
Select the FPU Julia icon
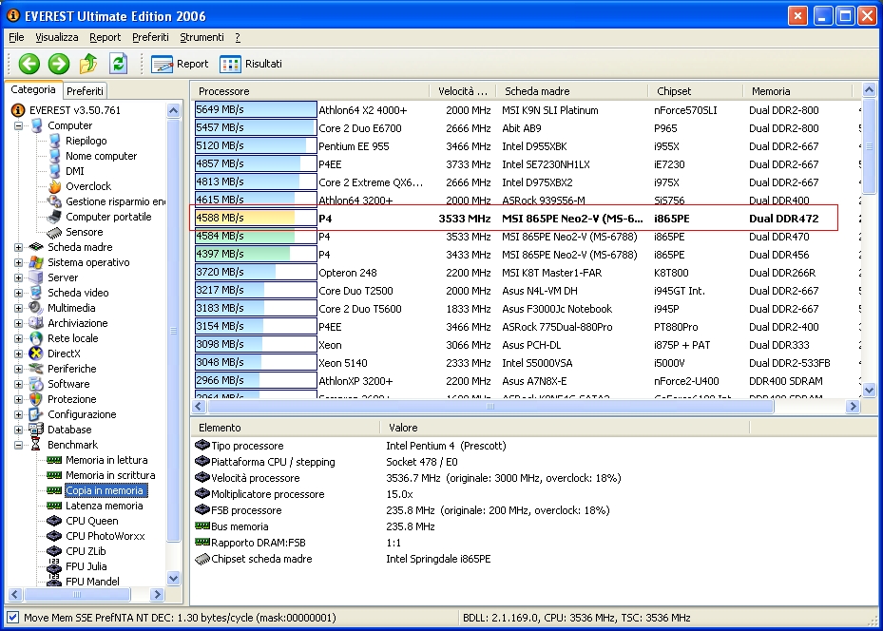54,566
